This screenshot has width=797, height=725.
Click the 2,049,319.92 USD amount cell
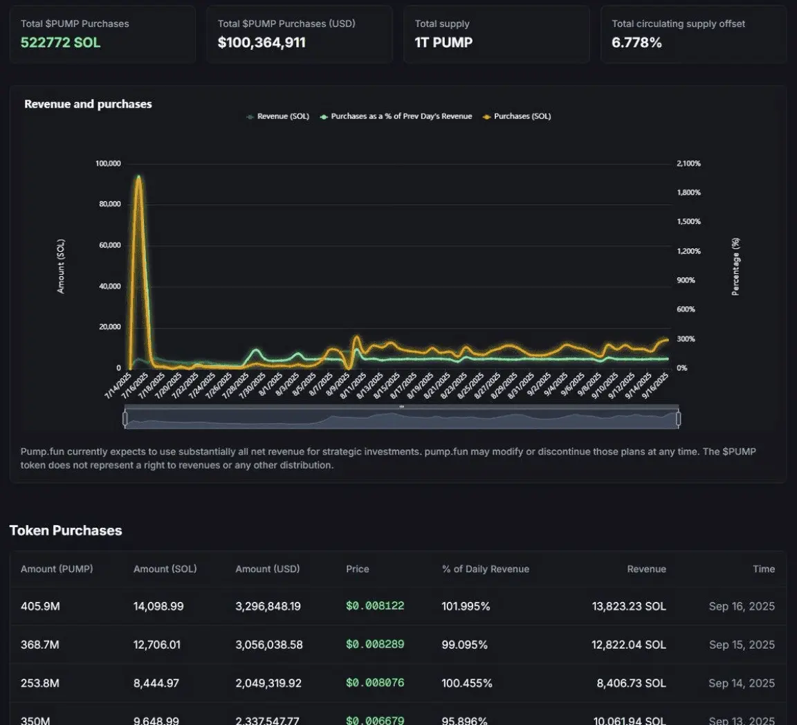[268, 683]
